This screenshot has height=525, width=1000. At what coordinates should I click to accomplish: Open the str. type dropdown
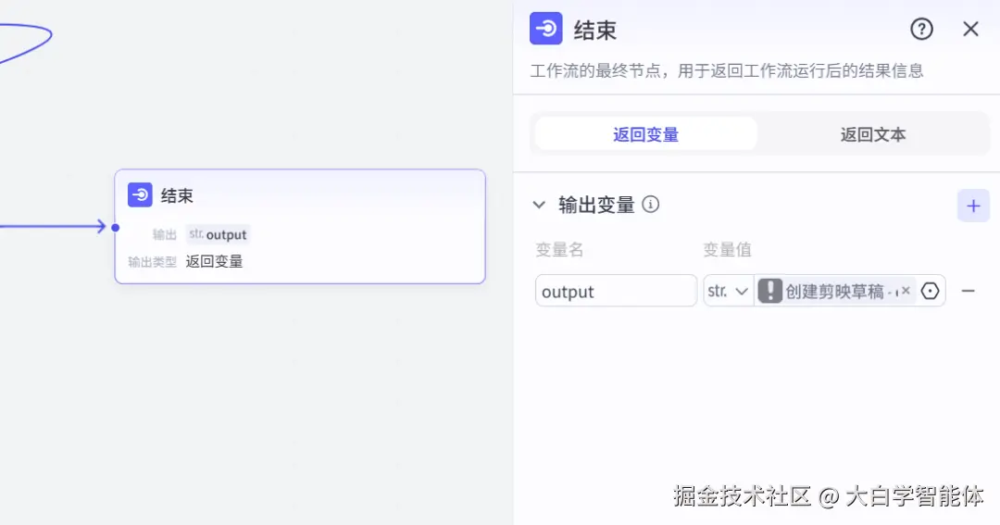coord(728,291)
